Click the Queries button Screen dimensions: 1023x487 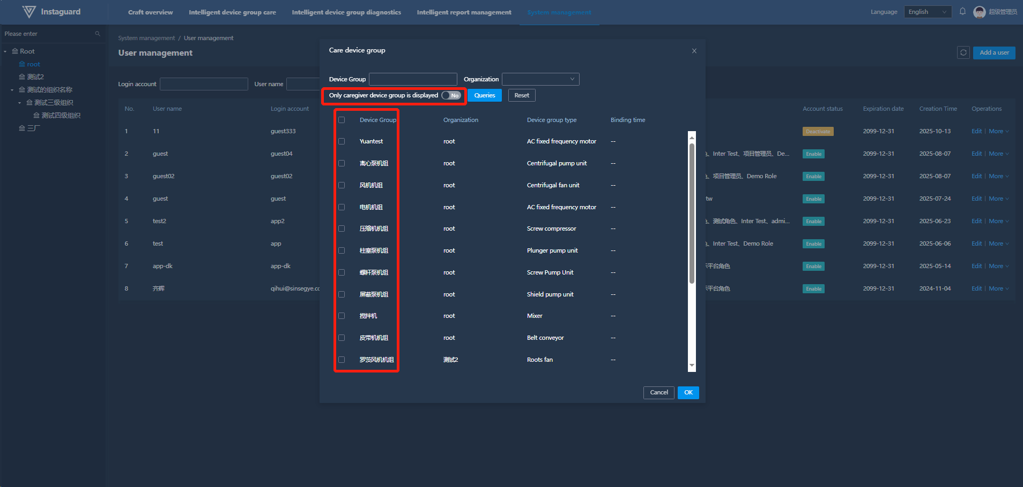point(484,95)
